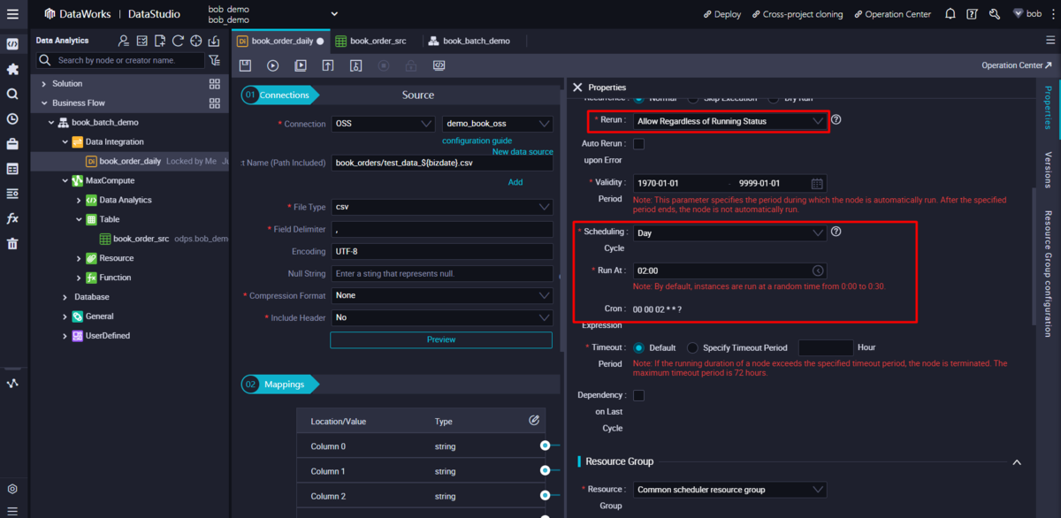Enable the Auto Rerun upon Error checkbox
1061x518 pixels.
click(639, 143)
